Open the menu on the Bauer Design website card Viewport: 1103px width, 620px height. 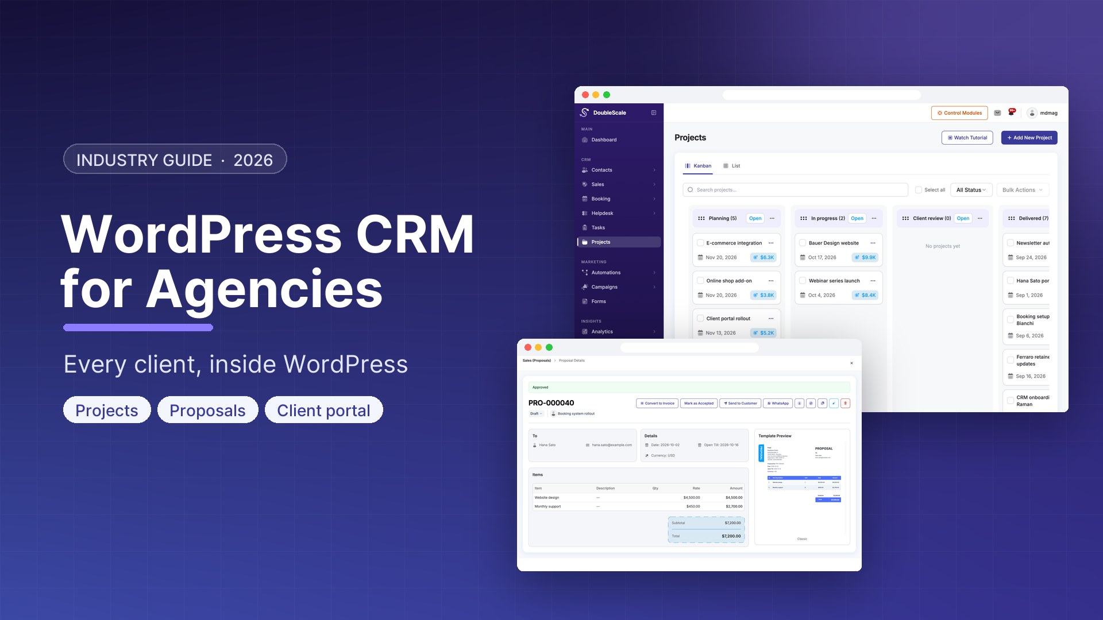point(873,243)
